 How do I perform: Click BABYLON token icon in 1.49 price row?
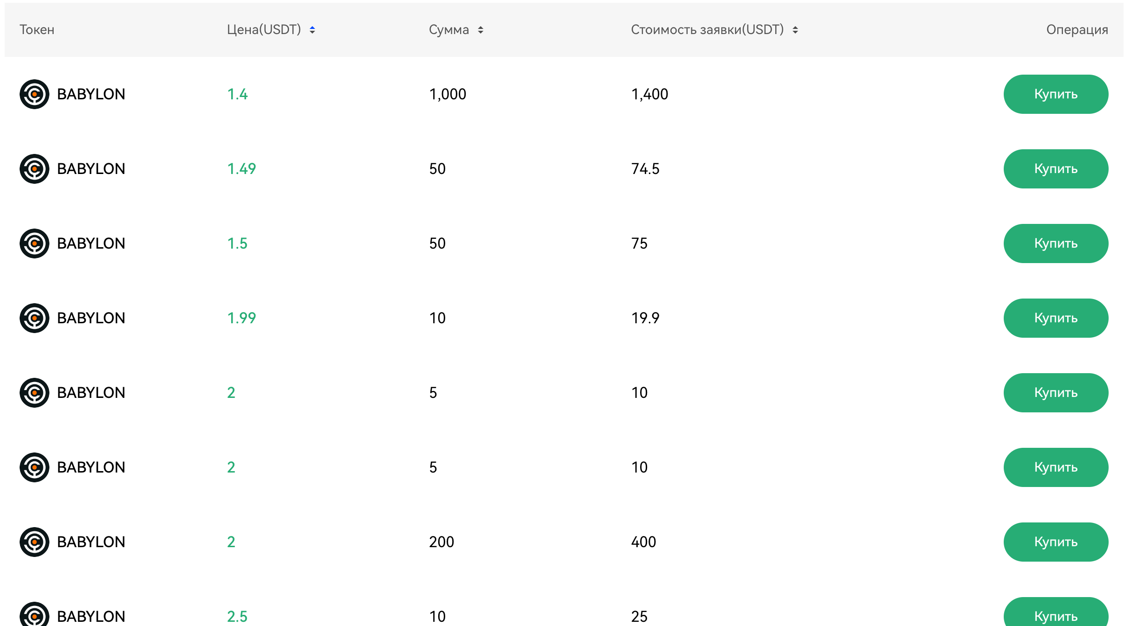point(34,169)
